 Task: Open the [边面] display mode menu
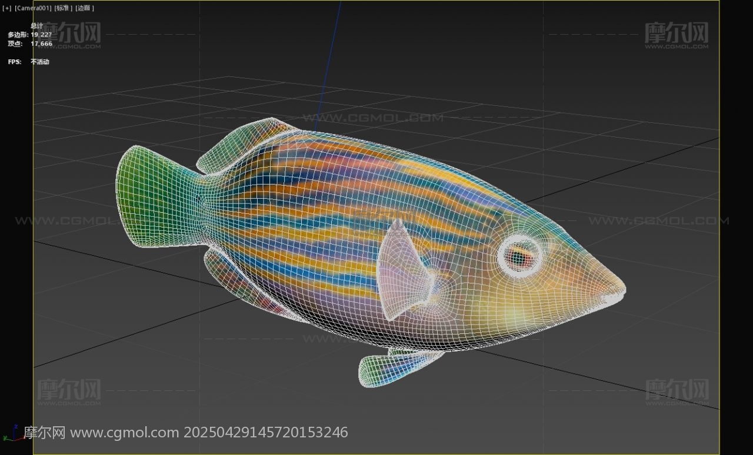click(85, 8)
